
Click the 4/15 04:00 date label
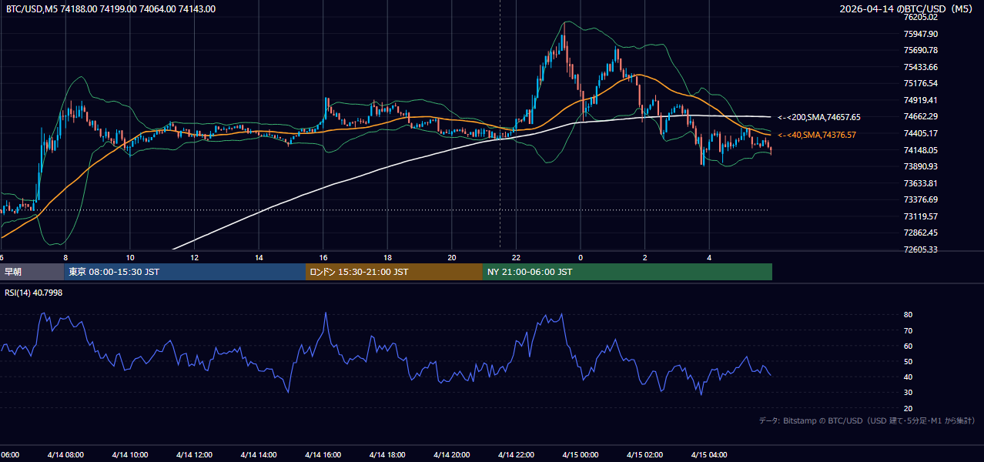click(708, 454)
